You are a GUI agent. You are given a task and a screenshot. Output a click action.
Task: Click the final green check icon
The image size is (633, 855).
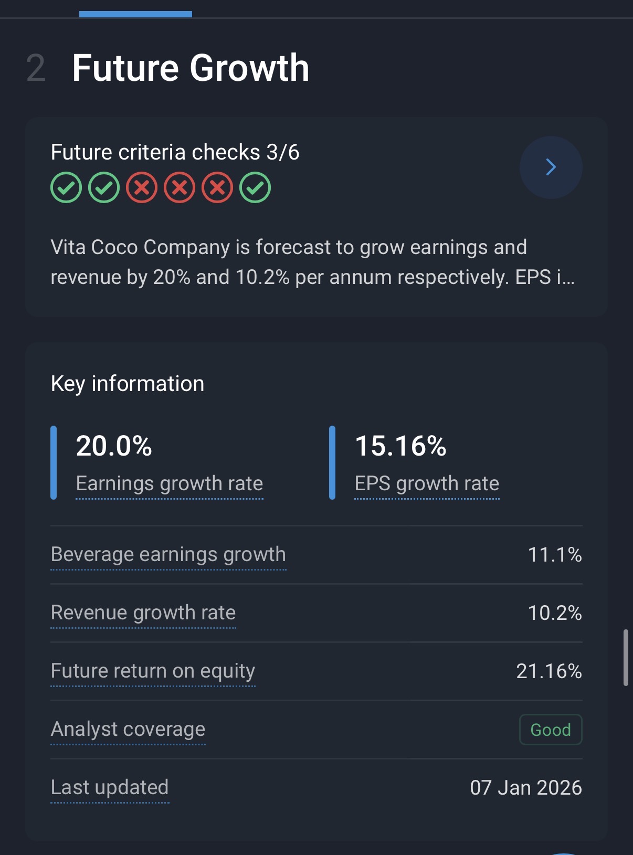tap(255, 187)
